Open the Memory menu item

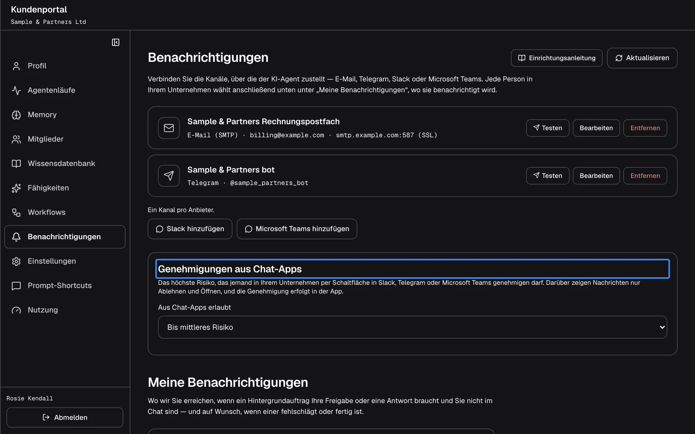pos(65,115)
